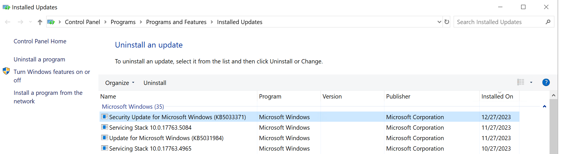The height and width of the screenshot is (154, 562).
Task: Open the Control Panel Home link
Action: click(x=40, y=41)
